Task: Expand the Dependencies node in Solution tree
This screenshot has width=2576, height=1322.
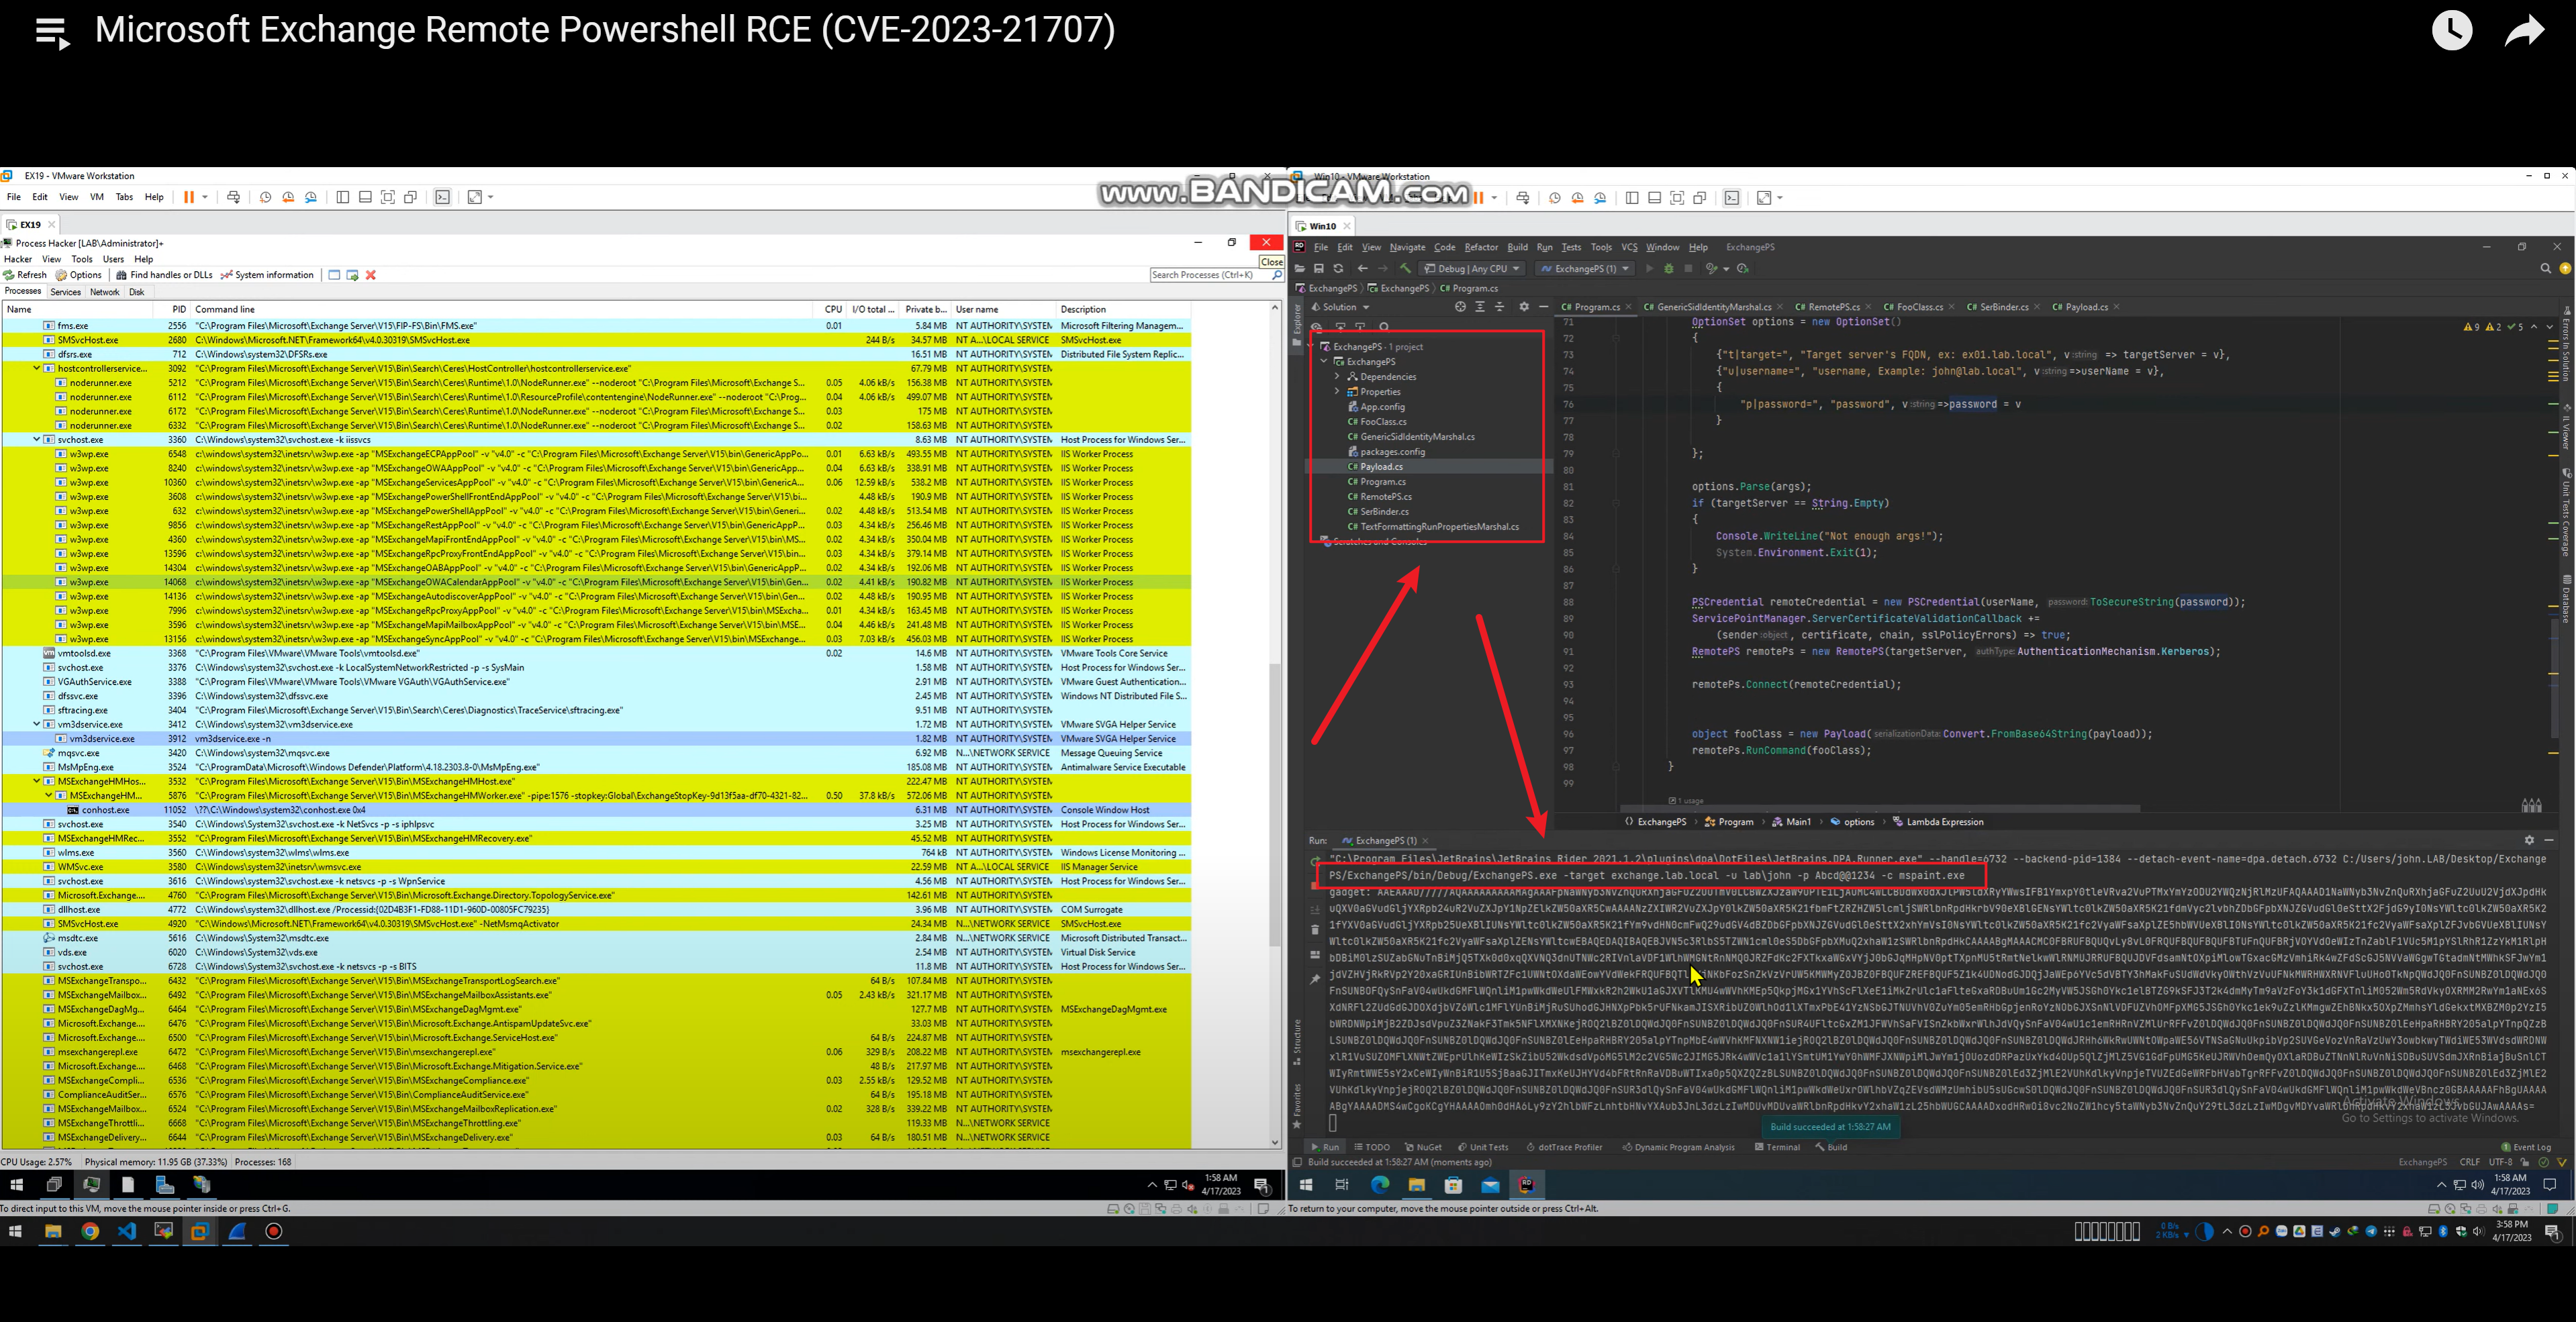Action: click(x=1337, y=376)
